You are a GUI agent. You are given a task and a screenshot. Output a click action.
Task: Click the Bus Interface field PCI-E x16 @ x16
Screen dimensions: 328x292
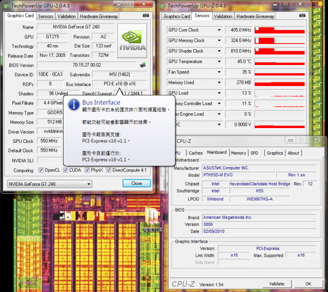[x=119, y=84]
